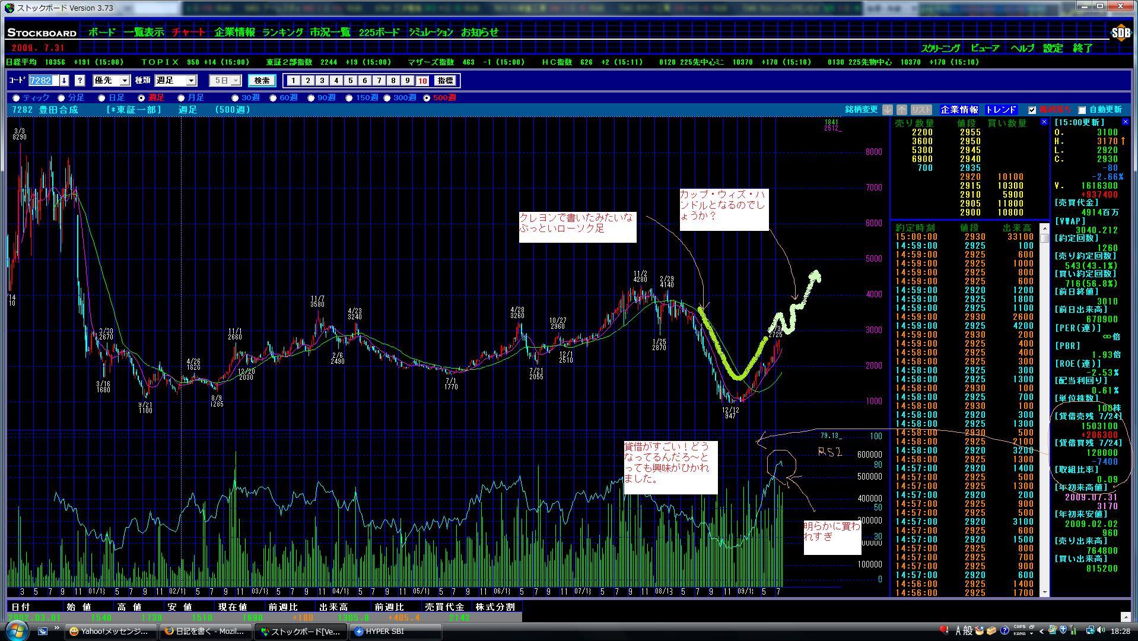Click the question mark help button

(80, 81)
